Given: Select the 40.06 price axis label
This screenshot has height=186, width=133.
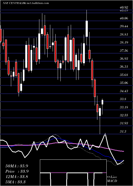Looking at the screenshot, I should (x=124, y=18).
